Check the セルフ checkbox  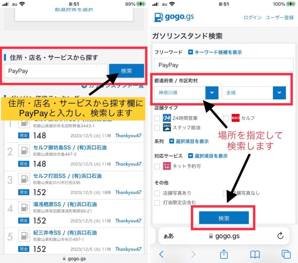(x=226, y=118)
